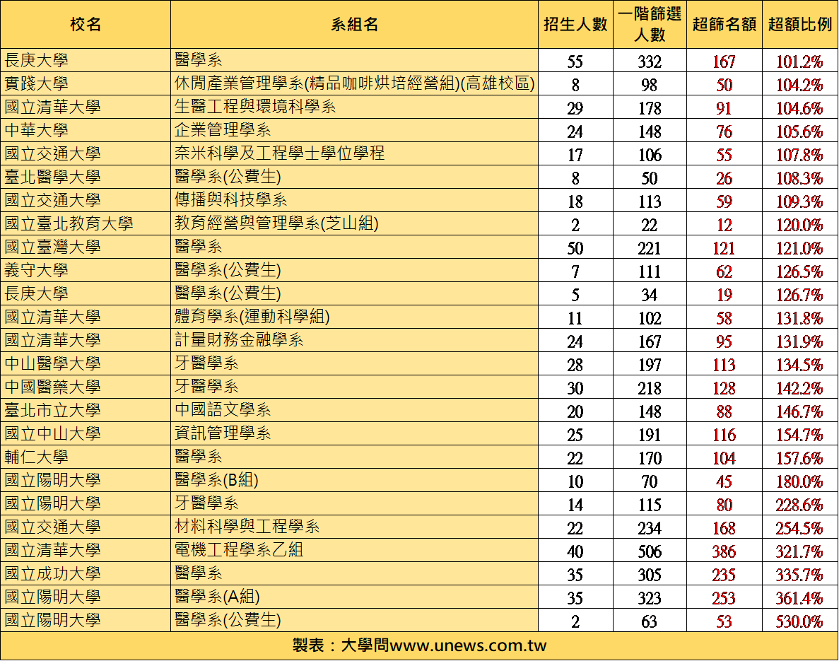Select the 國立臺北教育大學 cell
The width and height of the screenshot is (839, 661).
click(86, 223)
